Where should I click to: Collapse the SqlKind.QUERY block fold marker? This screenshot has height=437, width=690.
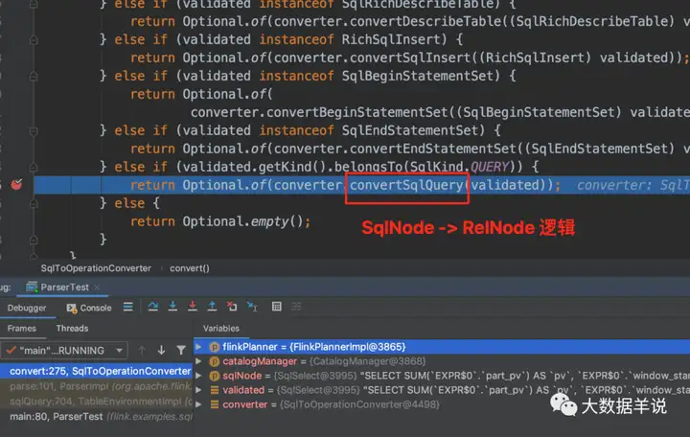(x=34, y=168)
